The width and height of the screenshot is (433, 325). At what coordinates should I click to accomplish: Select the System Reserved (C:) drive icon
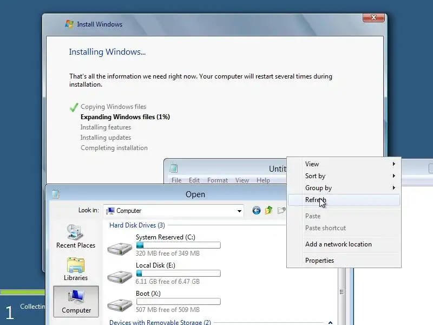pyautogui.click(x=120, y=249)
